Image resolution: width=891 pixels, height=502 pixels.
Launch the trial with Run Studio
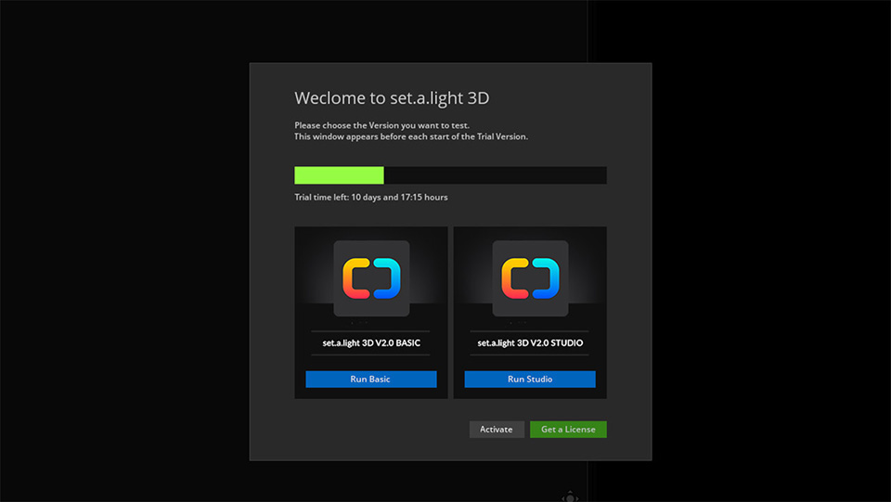click(530, 380)
